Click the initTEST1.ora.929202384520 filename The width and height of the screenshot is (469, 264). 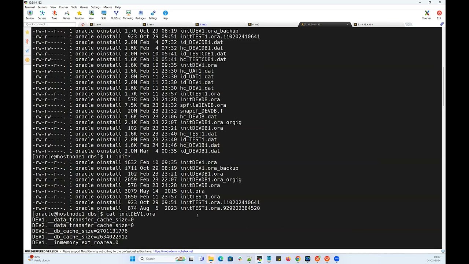(220, 208)
